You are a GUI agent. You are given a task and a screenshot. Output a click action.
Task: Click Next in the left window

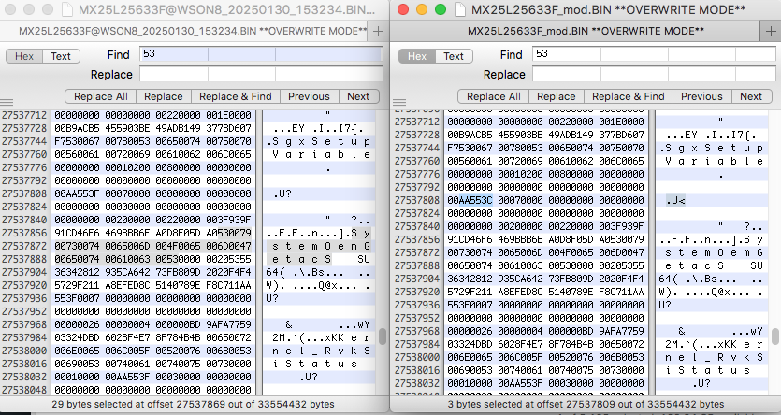358,96
